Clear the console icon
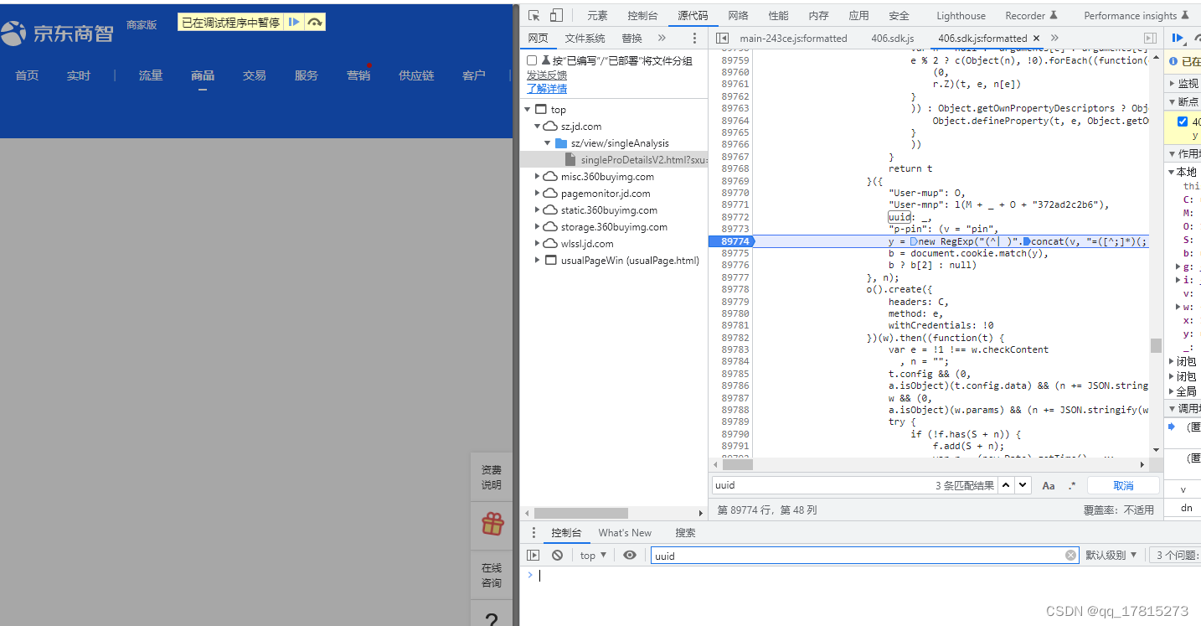Screen dimensions: 1201x626 pyautogui.click(x=557, y=556)
